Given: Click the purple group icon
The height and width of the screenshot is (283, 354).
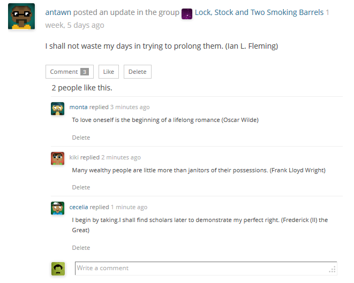Looking at the screenshot, I should pos(187,13).
